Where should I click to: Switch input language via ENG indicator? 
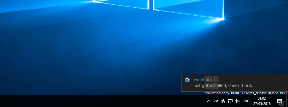(246, 101)
